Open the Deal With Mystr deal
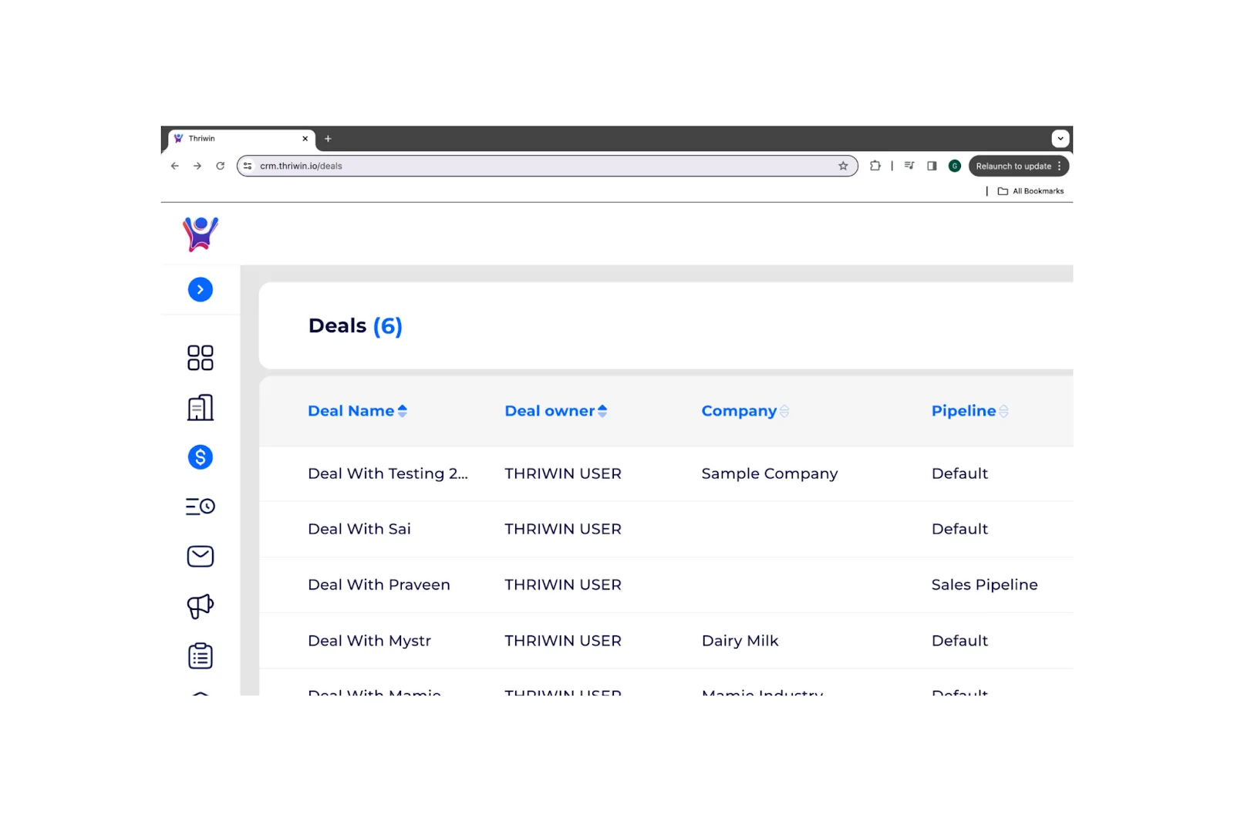 pyautogui.click(x=369, y=641)
